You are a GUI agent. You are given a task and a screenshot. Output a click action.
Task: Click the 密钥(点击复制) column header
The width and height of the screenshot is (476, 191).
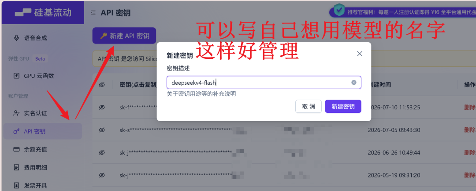138,85
